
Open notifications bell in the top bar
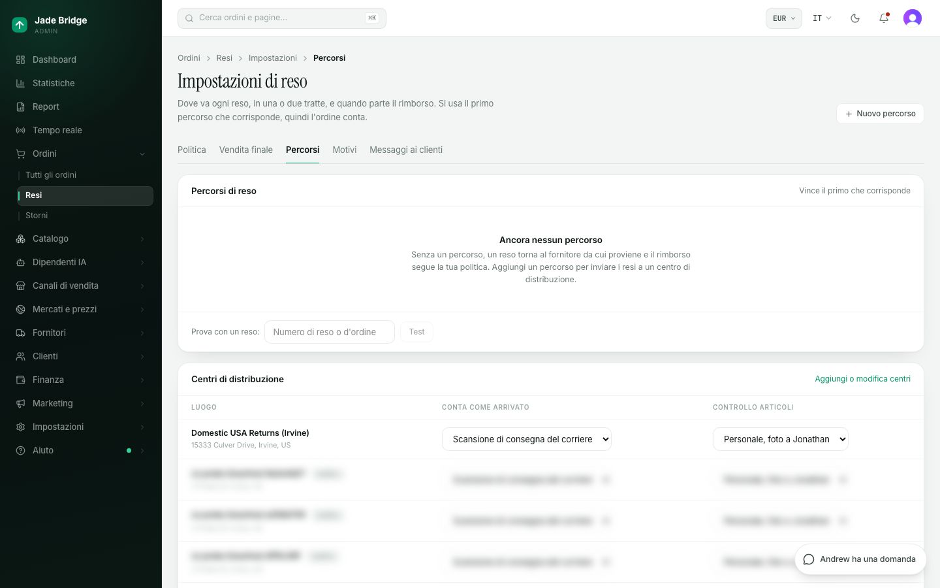pos(884,18)
